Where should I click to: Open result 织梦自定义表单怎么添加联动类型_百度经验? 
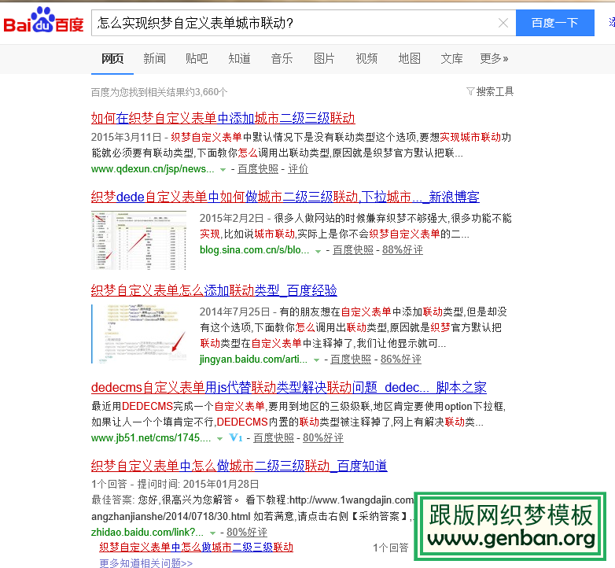point(214,290)
